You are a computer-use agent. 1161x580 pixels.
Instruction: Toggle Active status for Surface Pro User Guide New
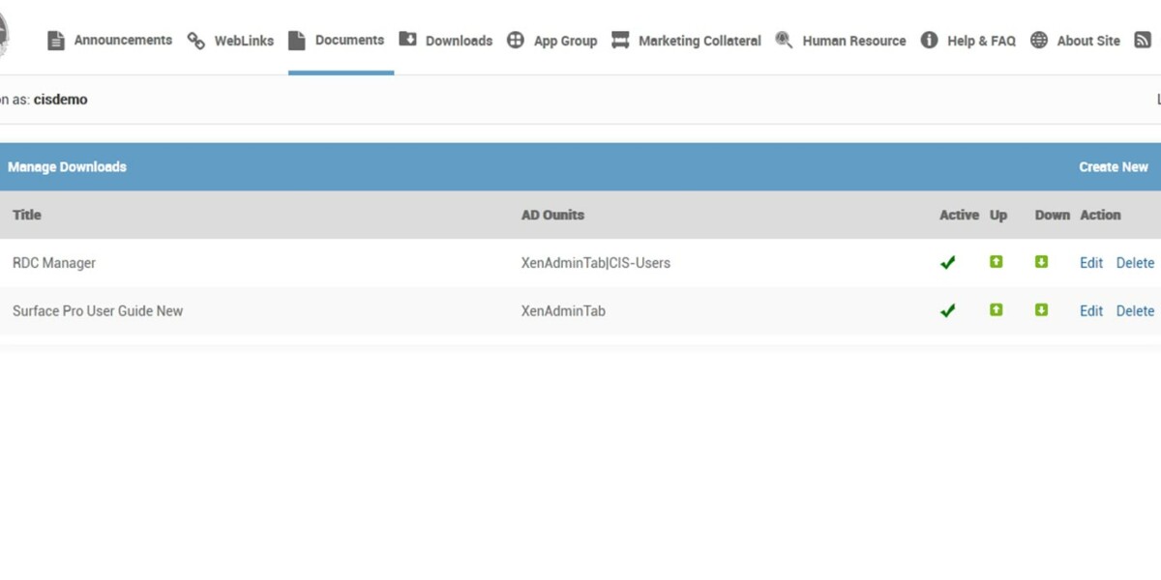947,310
